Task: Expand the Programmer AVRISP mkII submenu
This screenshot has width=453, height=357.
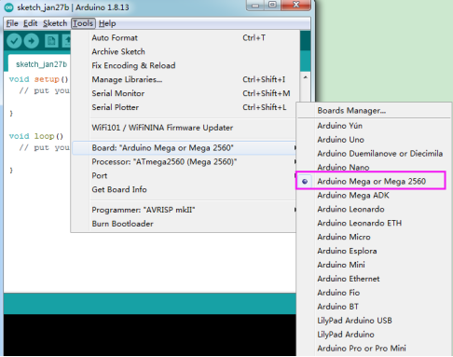Action: tap(184, 210)
